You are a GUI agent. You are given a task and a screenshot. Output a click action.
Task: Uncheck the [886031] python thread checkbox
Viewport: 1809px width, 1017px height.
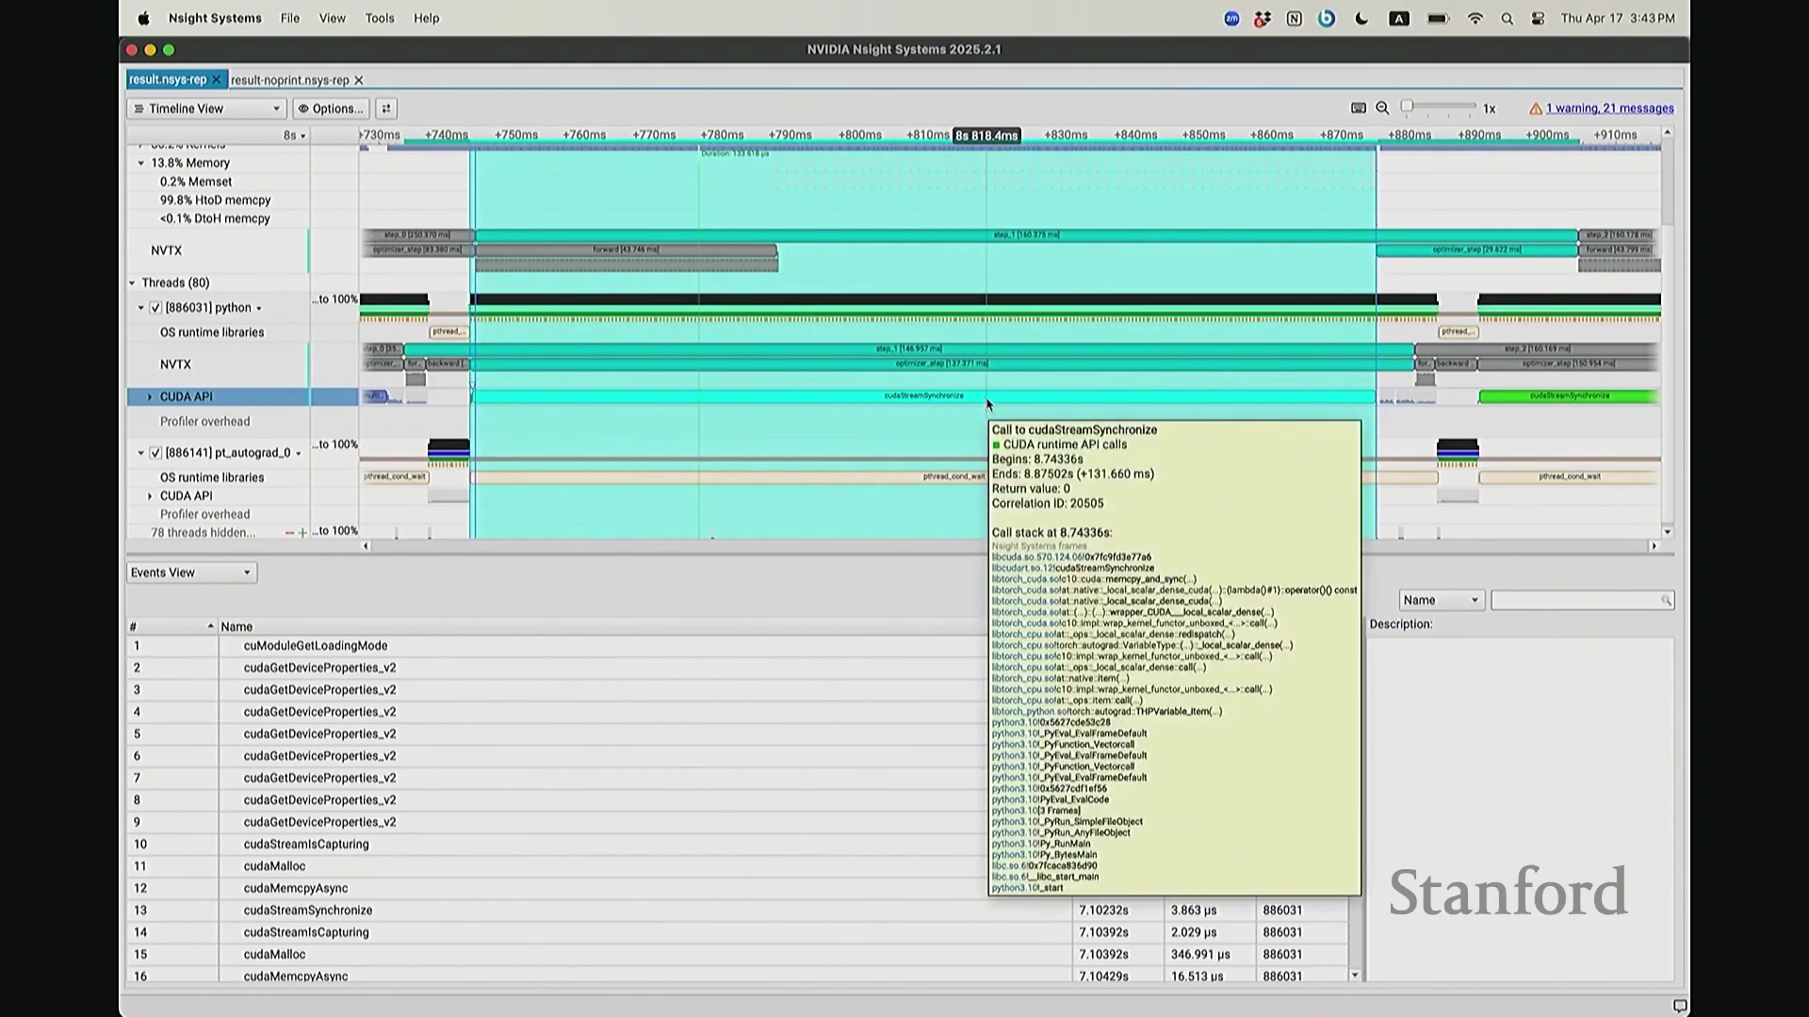(x=155, y=308)
